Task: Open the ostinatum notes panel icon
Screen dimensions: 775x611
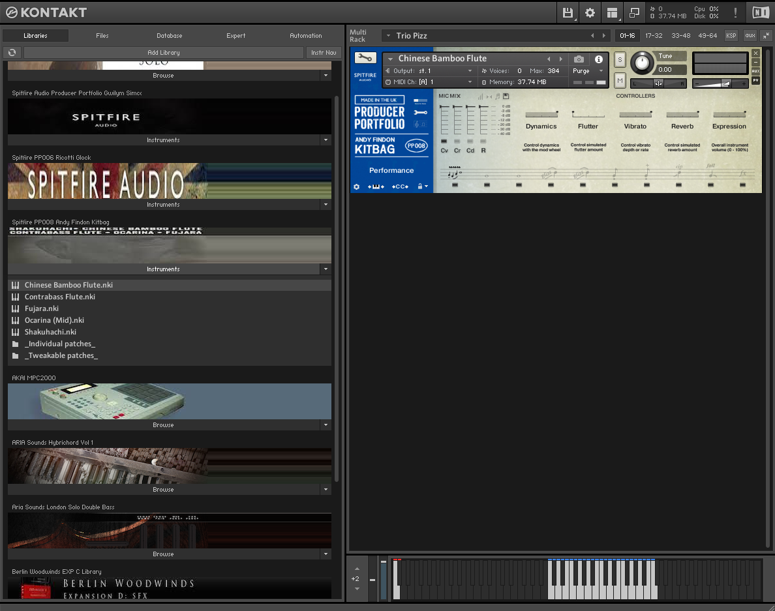Action: coord(421,125)
